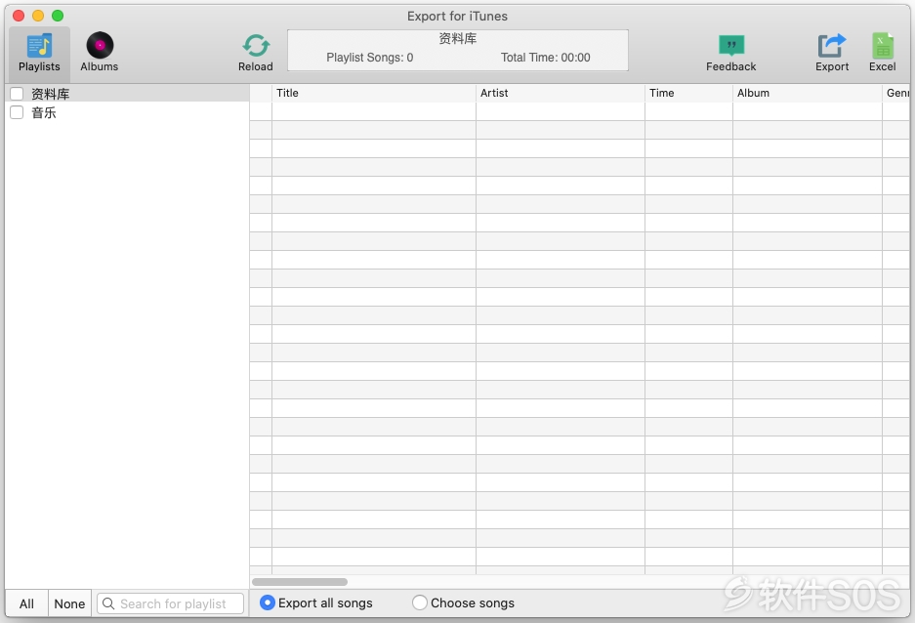
Task: Focus the Search for playlist field
Action: point(170,603)
